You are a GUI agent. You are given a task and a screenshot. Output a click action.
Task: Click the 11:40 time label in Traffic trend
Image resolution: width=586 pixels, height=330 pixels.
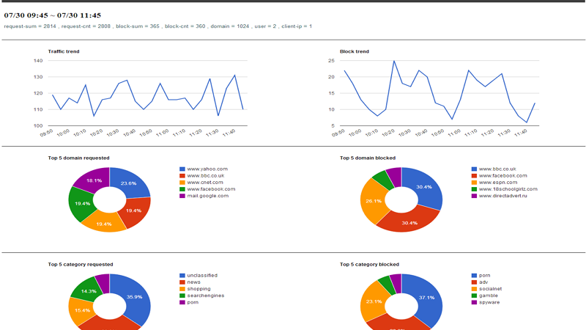229,133
